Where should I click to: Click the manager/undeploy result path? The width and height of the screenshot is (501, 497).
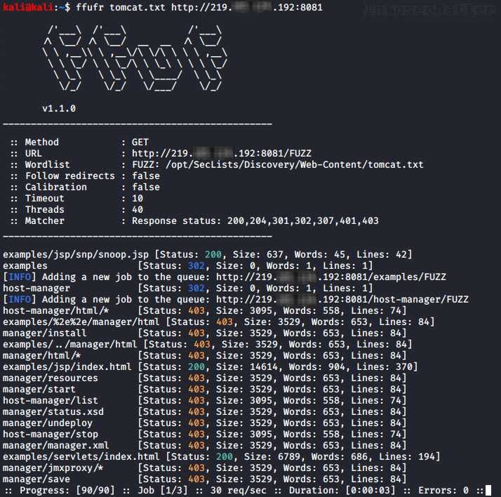tap(48, 423)
